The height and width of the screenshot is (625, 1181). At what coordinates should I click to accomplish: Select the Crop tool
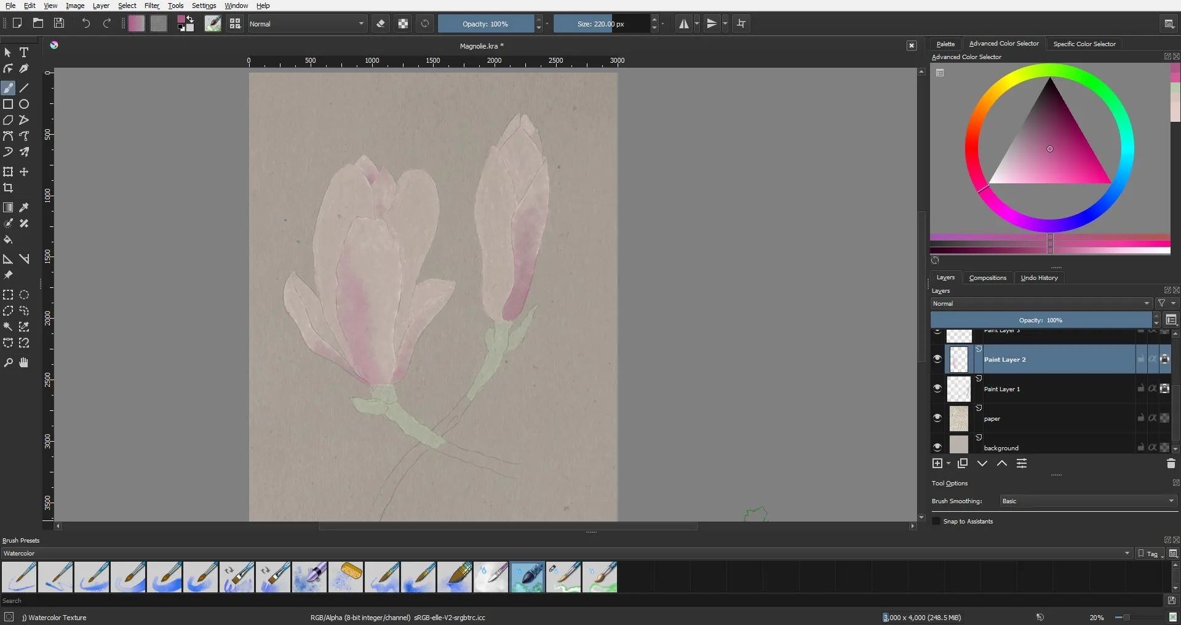[x=8, y=188]
